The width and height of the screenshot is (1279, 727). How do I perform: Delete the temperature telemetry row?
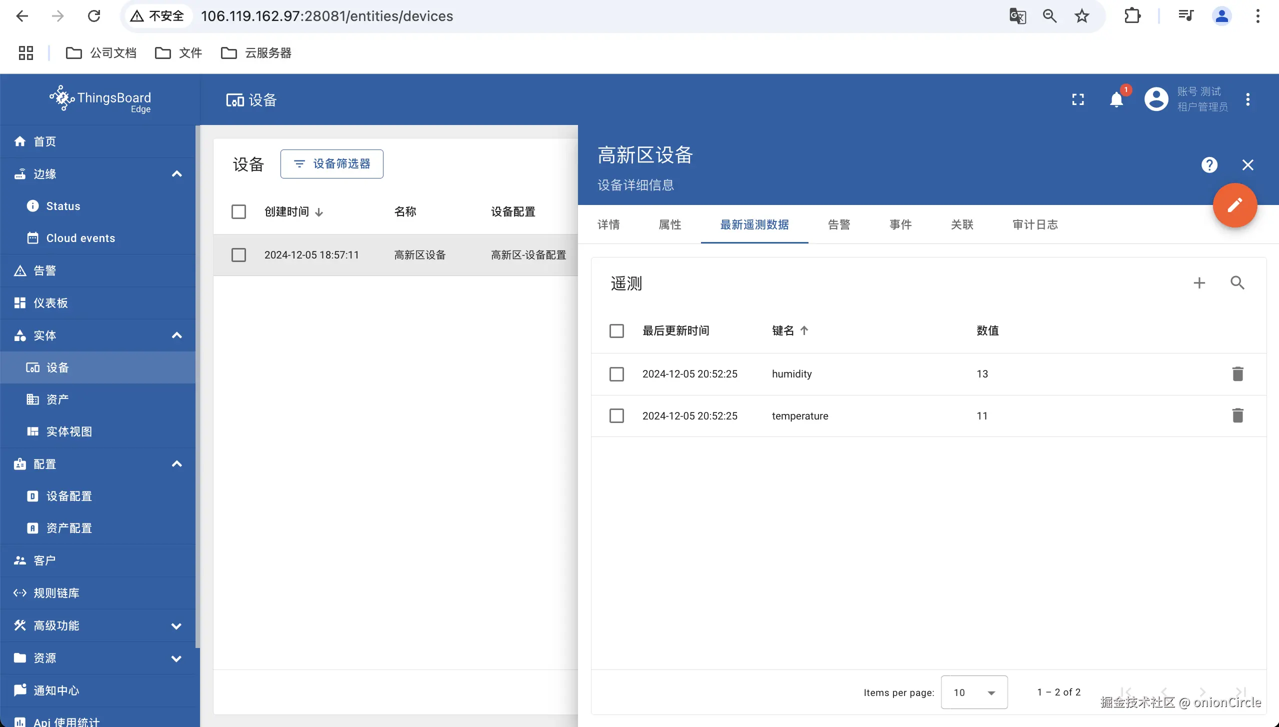(1237, 415)
